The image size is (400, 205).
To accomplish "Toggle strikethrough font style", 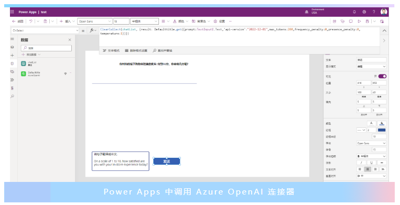I will [x=382, y=163].
